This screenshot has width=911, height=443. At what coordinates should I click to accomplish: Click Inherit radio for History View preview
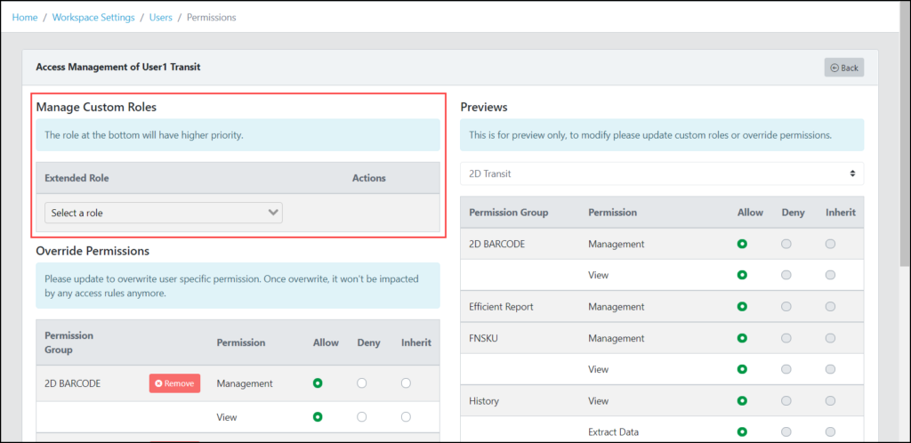830,400
